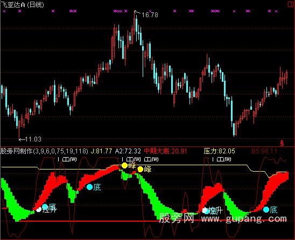Click the red panel layout icon top right
Viewport: 295px width, 240px height.
coord(291,4)
